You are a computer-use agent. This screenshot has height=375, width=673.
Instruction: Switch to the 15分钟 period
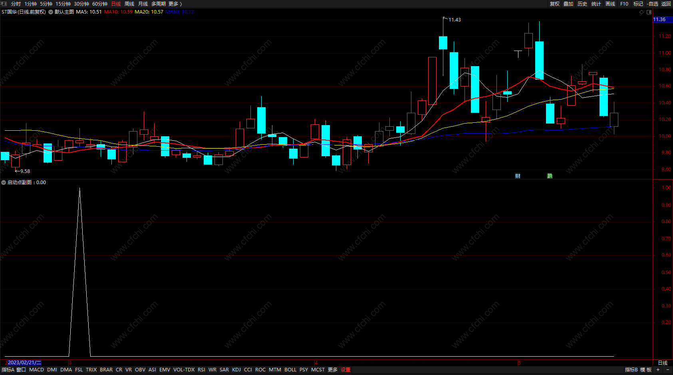[x=63, y=4]
